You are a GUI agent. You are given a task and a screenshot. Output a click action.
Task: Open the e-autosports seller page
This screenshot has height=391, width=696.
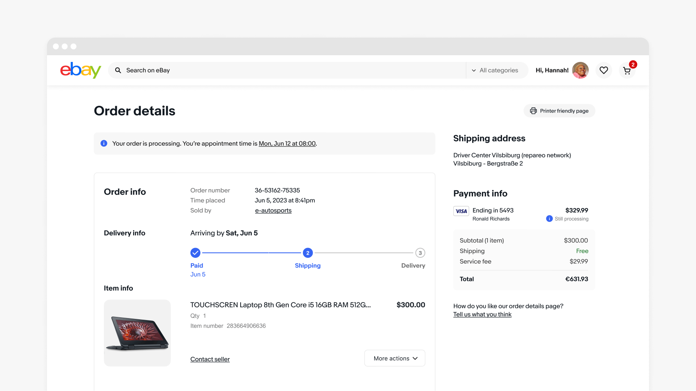[x=273, y=210]
